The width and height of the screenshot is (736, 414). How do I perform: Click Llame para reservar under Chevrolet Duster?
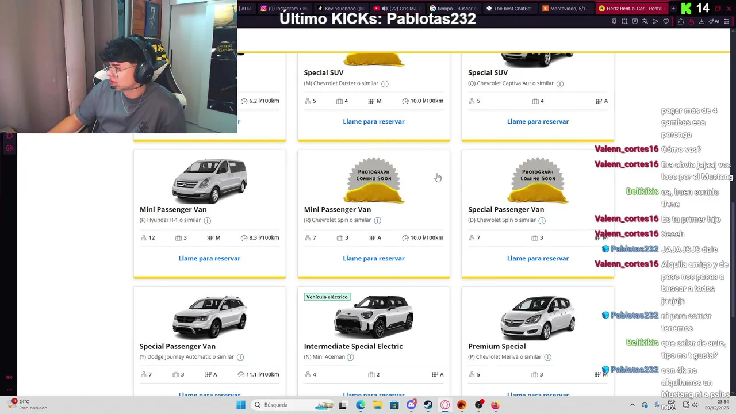374,121
